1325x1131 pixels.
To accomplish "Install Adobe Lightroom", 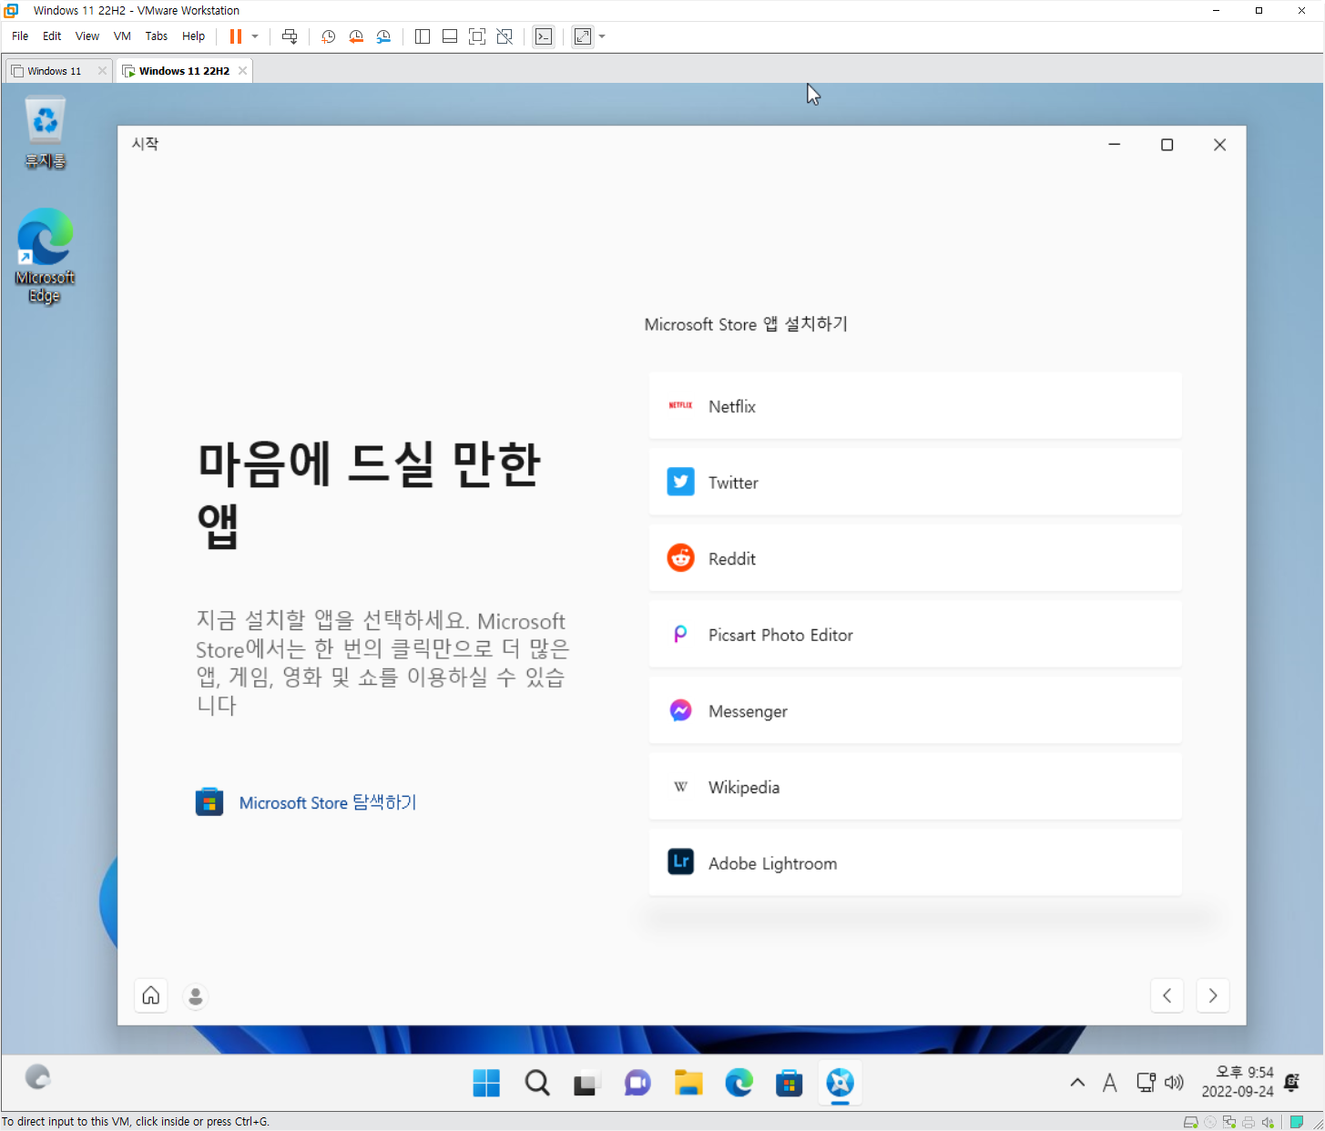I will click(x=915, y=863).
